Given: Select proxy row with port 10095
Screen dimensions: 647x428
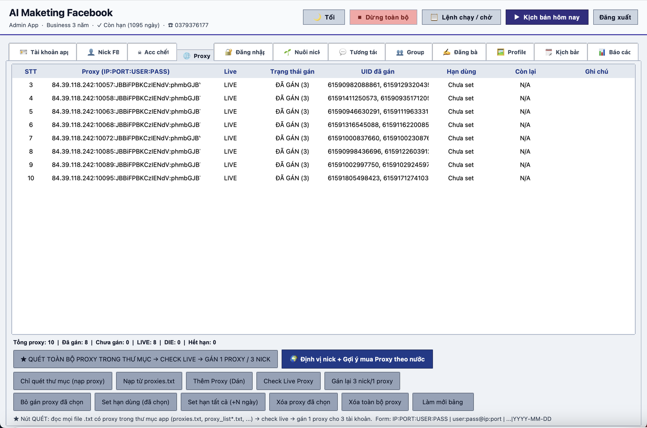Looking at the screenshot, I should 323,178.
